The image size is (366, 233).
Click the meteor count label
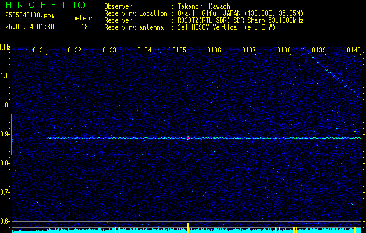(83, 18)
